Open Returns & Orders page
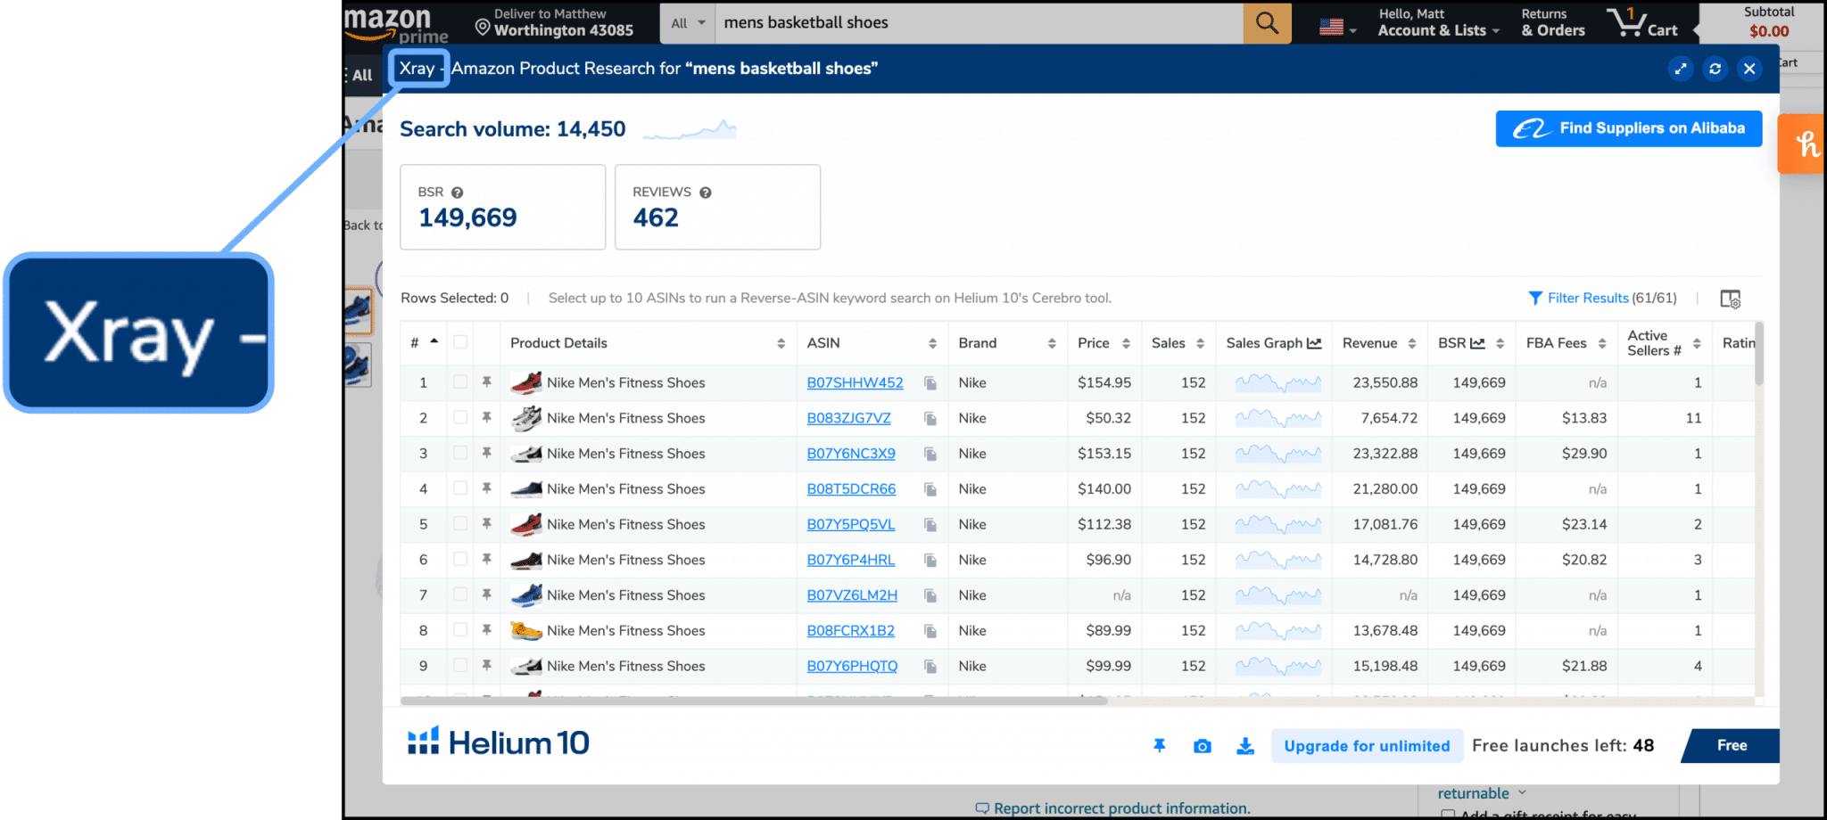This screenshot has height=820, width=1827. pyautogui.click(x=1552, y=23)
